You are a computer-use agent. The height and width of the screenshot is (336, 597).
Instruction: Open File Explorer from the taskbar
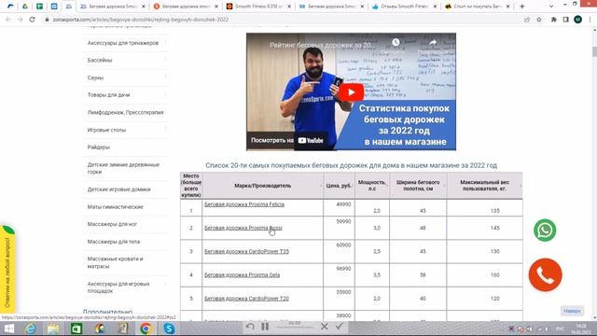pos(53,329)
